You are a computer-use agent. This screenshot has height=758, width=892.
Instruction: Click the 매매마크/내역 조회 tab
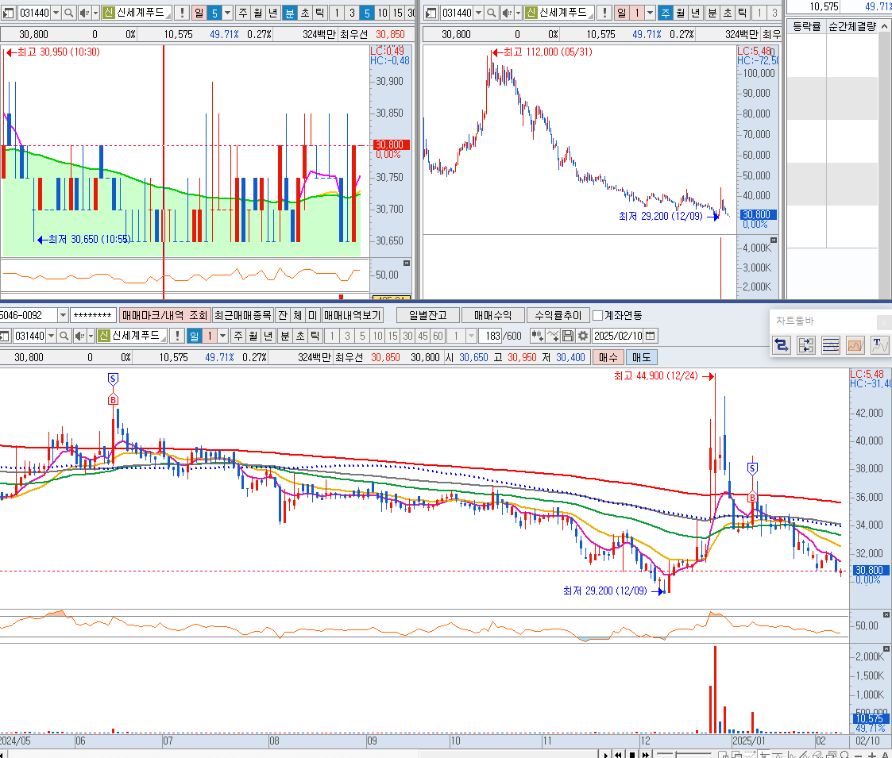(x=165, y=315)
